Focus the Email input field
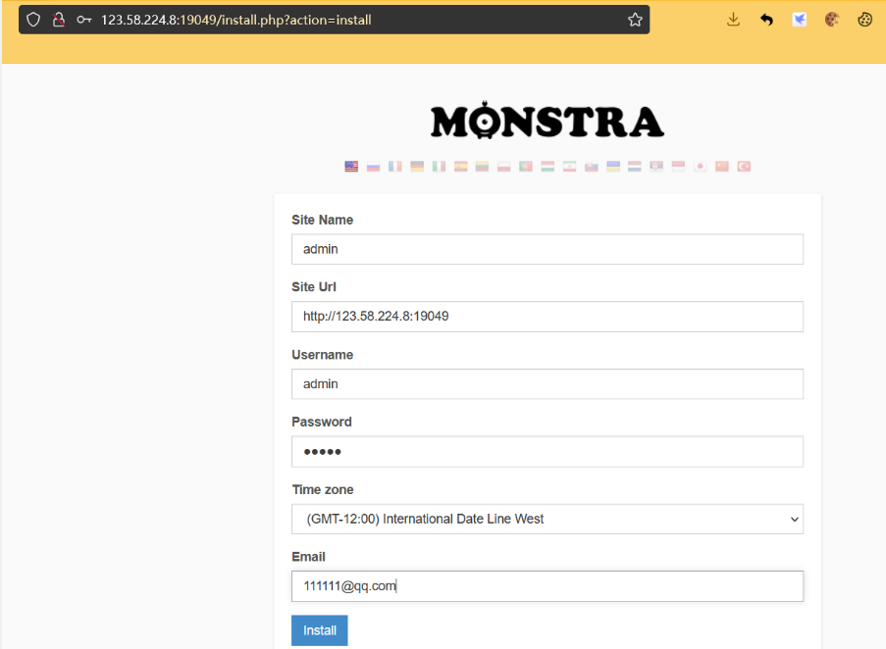Screen dimensions: 886x649 tap(547, 586)
